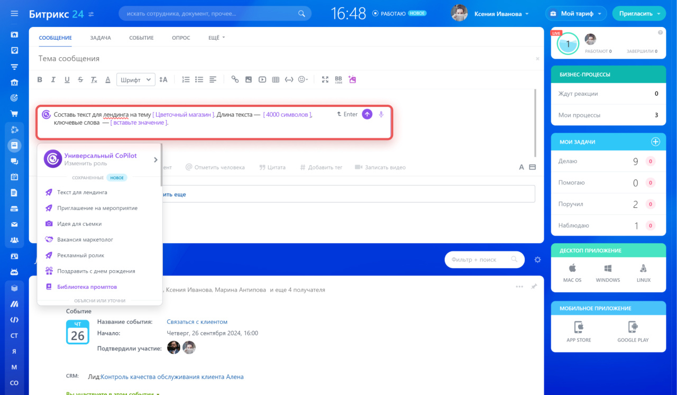Open feed settings gear icon
Viewport: 677px width, 395px height.
[x=538, y=260]
